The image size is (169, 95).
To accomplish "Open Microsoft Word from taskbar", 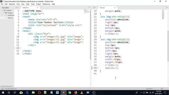I will tap(57, 93).
